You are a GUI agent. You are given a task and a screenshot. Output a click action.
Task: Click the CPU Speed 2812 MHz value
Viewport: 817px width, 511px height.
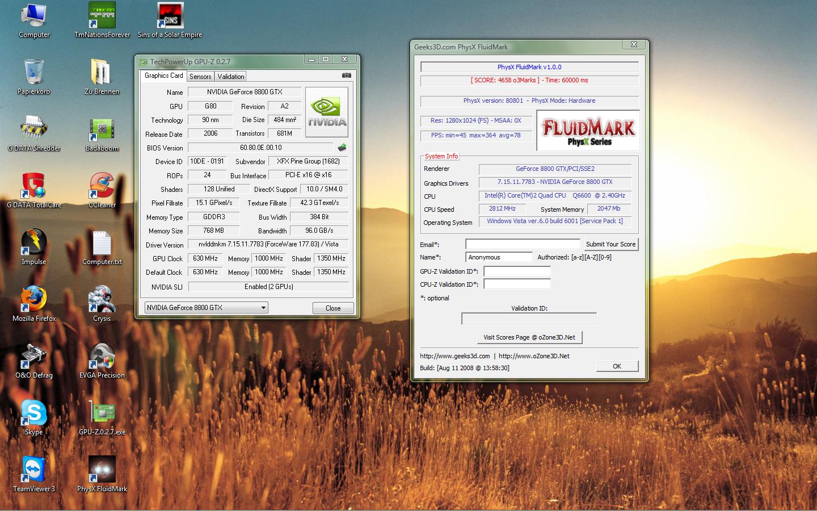(502, 209)
